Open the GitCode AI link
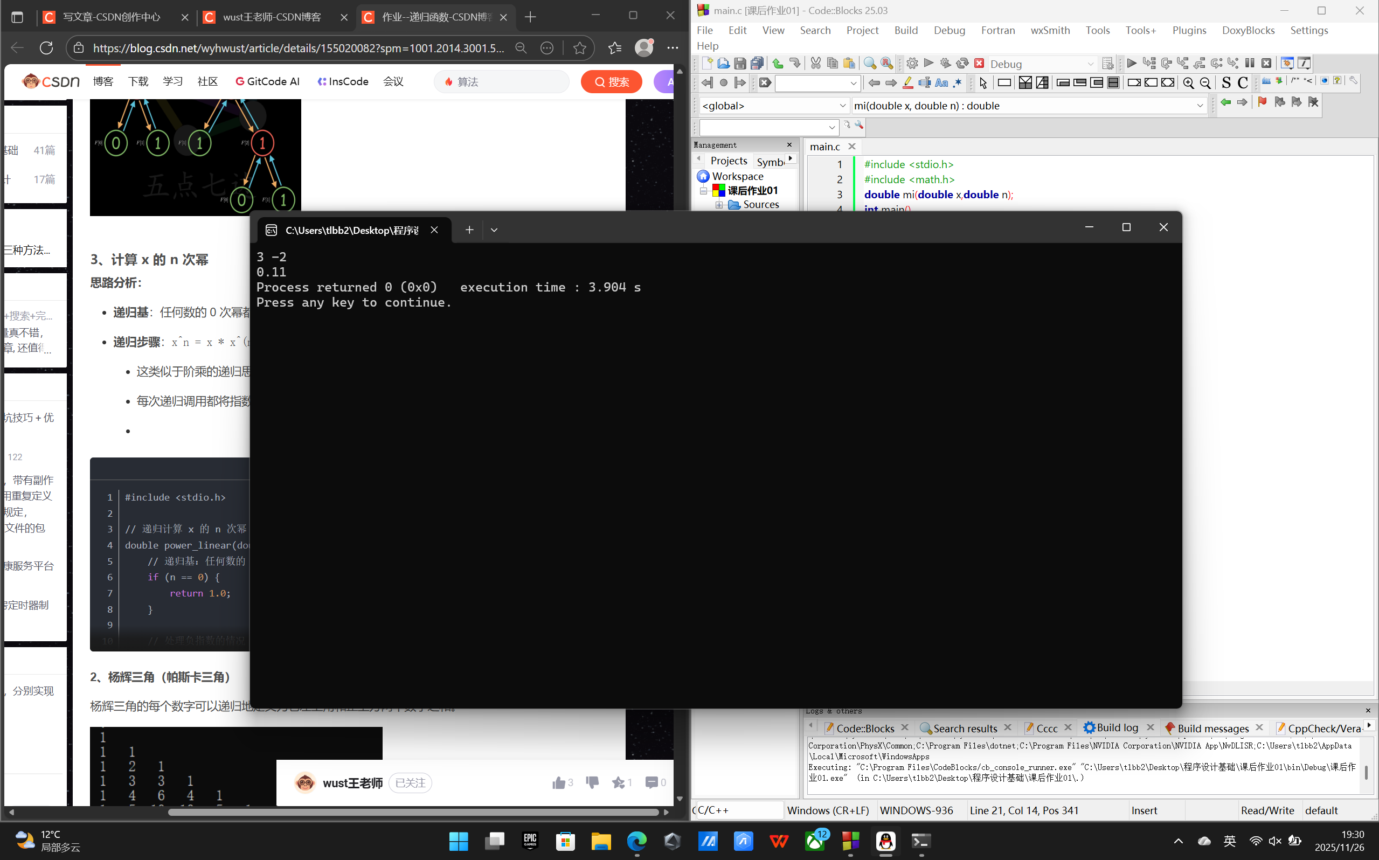The image size is (1379, 860). (267, 82)
